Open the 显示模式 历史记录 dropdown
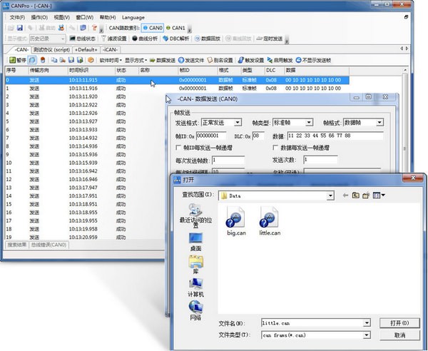 click(48, 39)
